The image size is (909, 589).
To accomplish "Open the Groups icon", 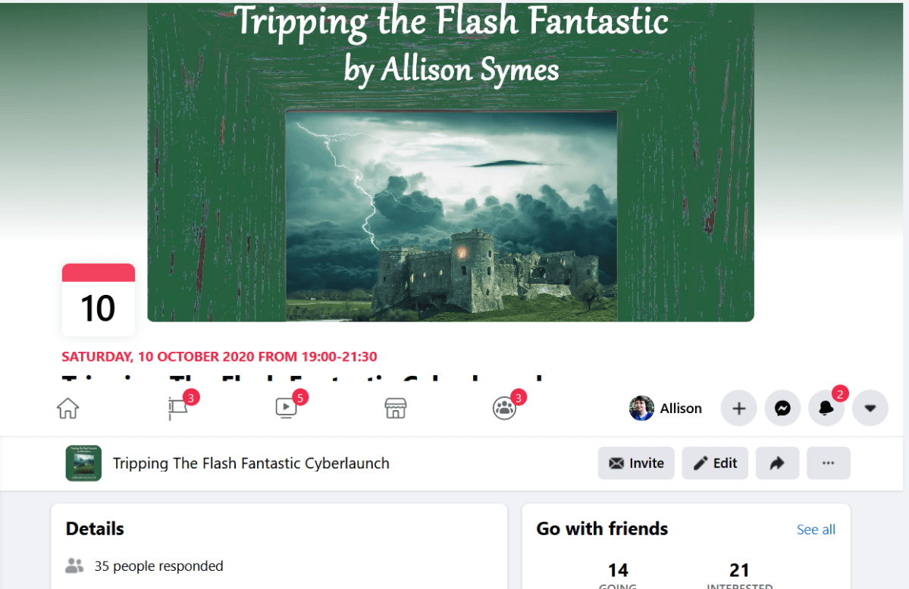I will click(x=504, y=408).
